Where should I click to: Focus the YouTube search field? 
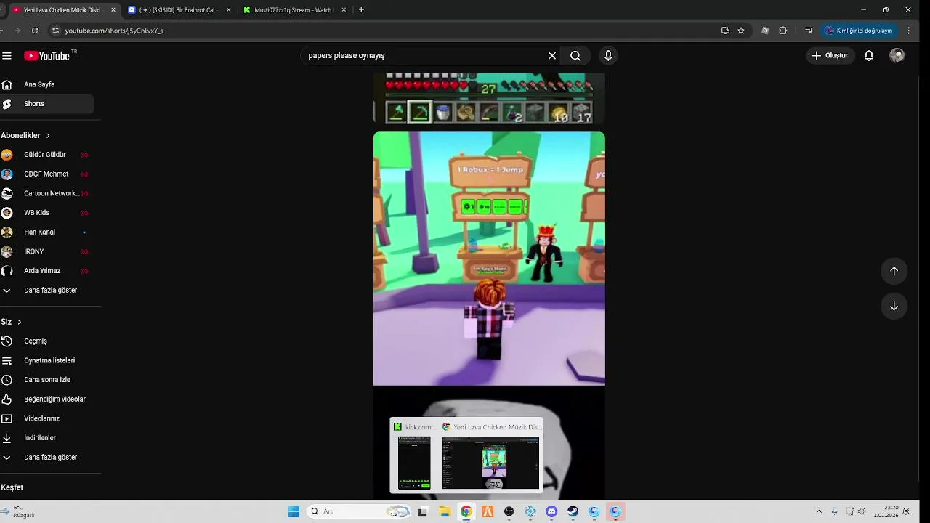pos(426,56)
